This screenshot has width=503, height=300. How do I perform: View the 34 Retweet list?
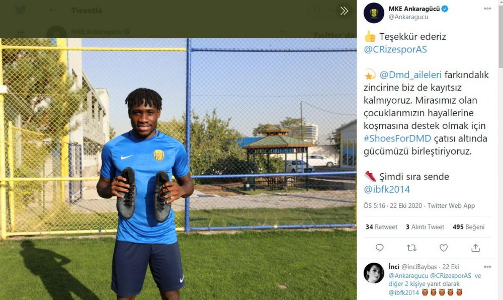[381, 227]
